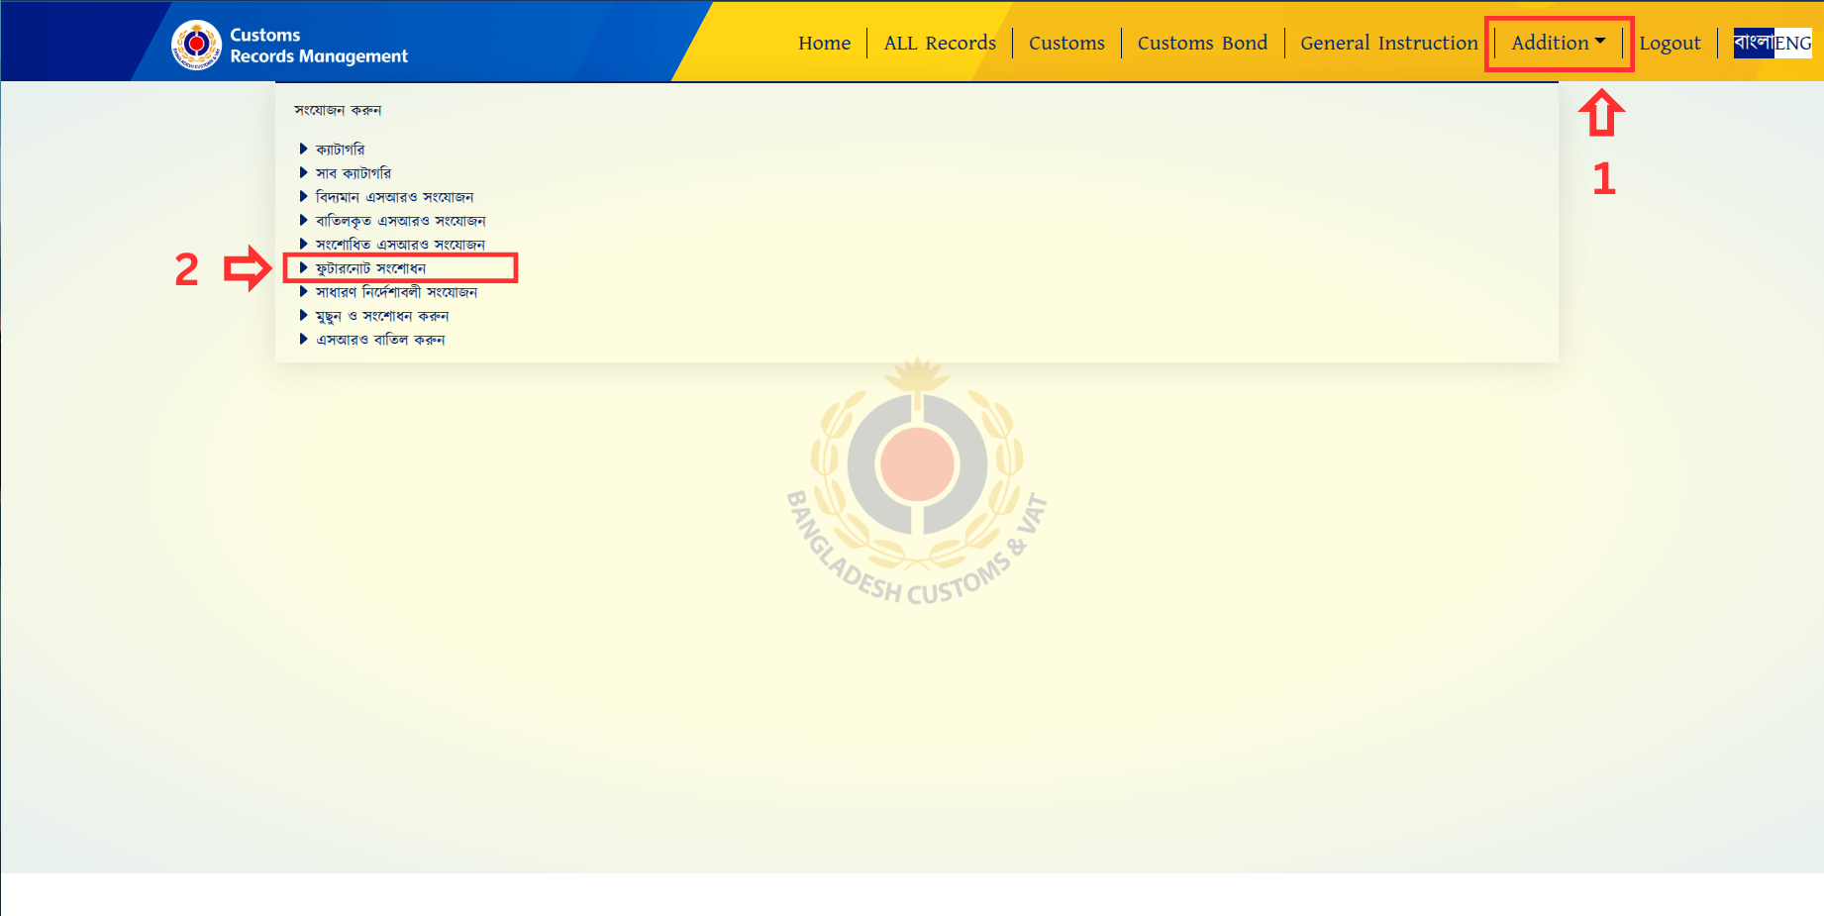Open বাতিলকৃত এসআরও সংযোজন entry
1824x916 pixels.
coord(400,221)
